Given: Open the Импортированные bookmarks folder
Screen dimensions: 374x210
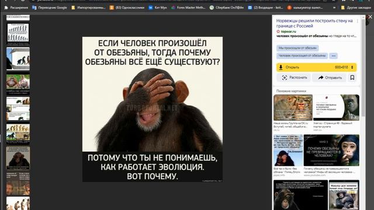Looking at the screenshot, I should point(88,8).
